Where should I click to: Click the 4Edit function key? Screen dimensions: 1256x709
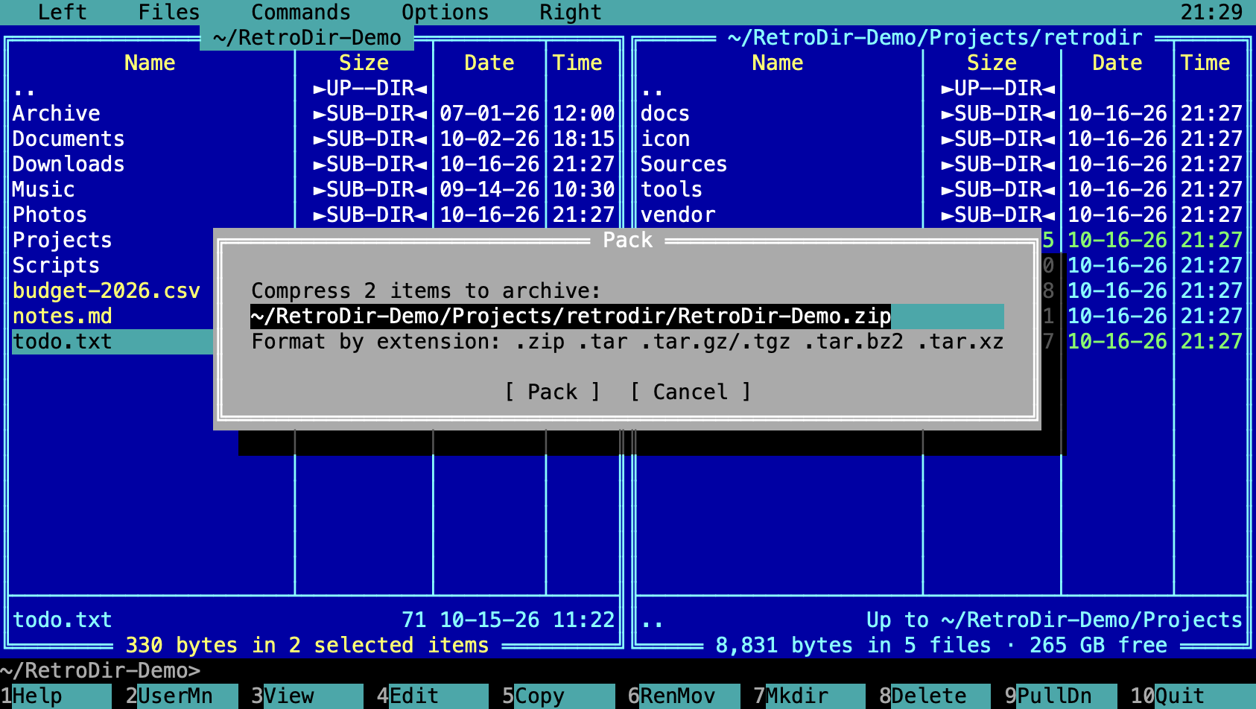point(433,696)
